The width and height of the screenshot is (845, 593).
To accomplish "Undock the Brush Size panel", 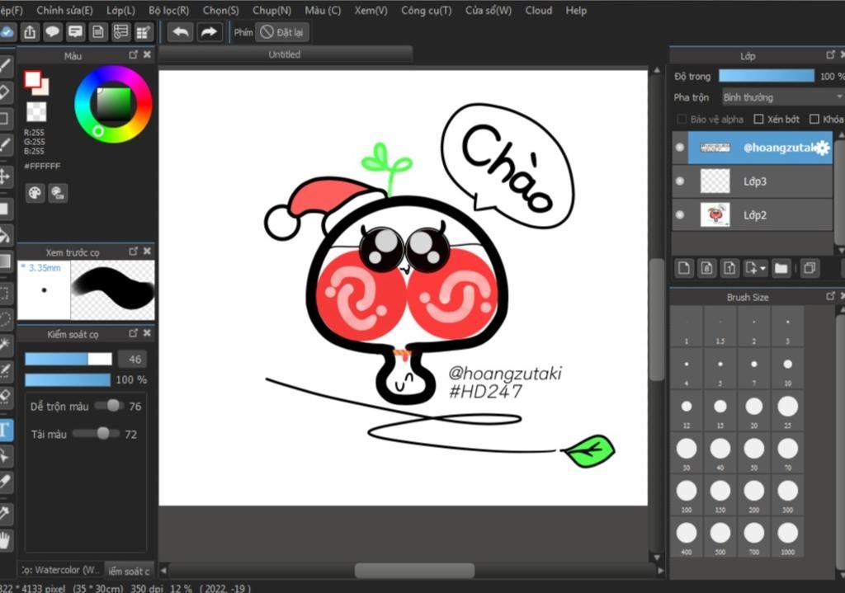I will click(x=830, y=296).
